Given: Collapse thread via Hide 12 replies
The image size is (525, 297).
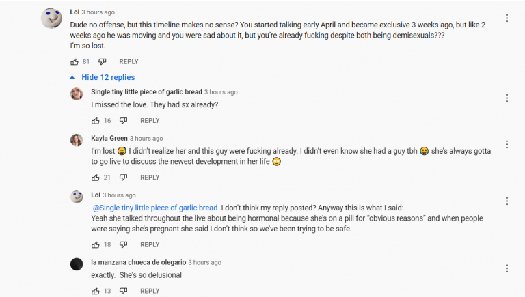Looking at the screenshot, I should pos(108,77).
